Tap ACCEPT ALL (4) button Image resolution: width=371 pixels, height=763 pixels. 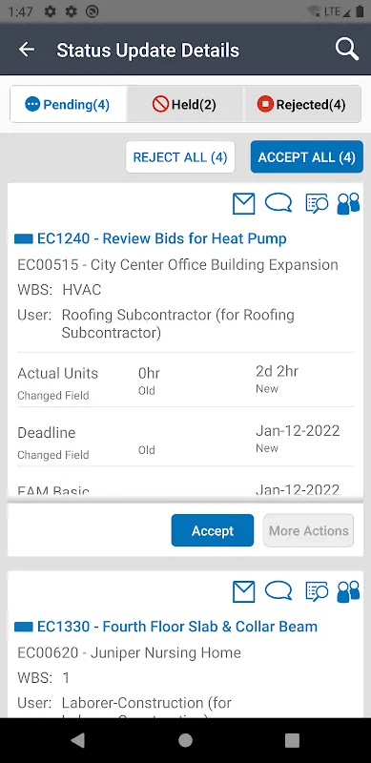pyautogui.click(x=307, y=157)
